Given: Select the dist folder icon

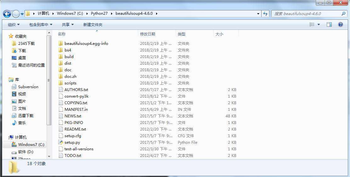Looking at the screenshot, I should 60,63.
